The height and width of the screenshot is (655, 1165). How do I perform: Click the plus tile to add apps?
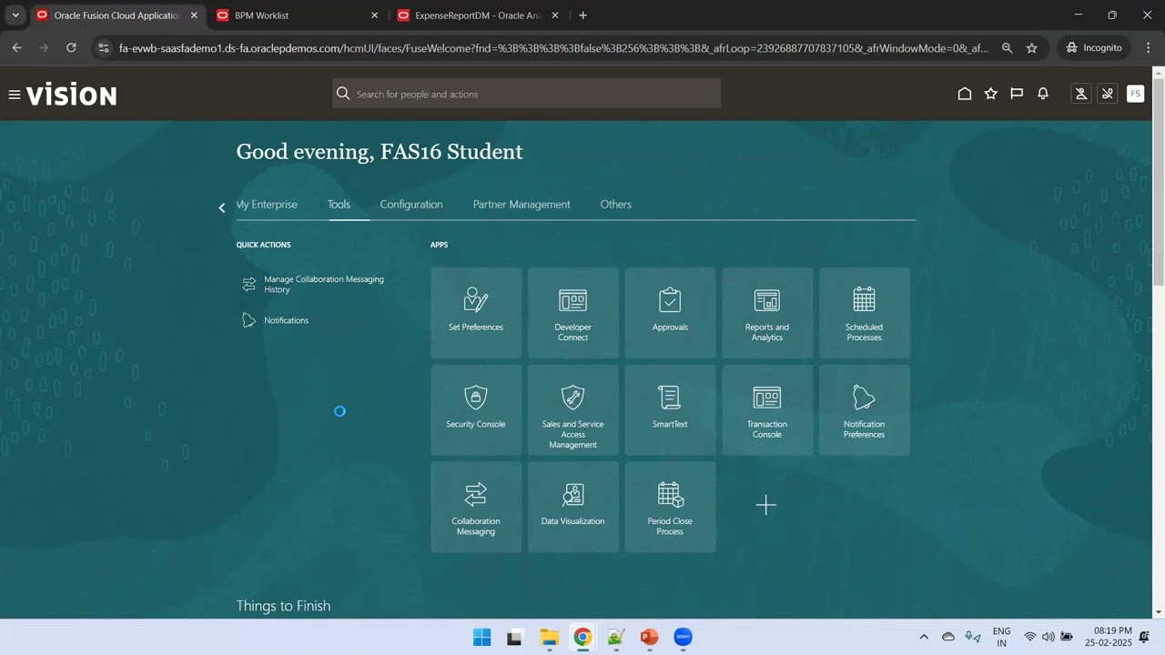[766, 505]
